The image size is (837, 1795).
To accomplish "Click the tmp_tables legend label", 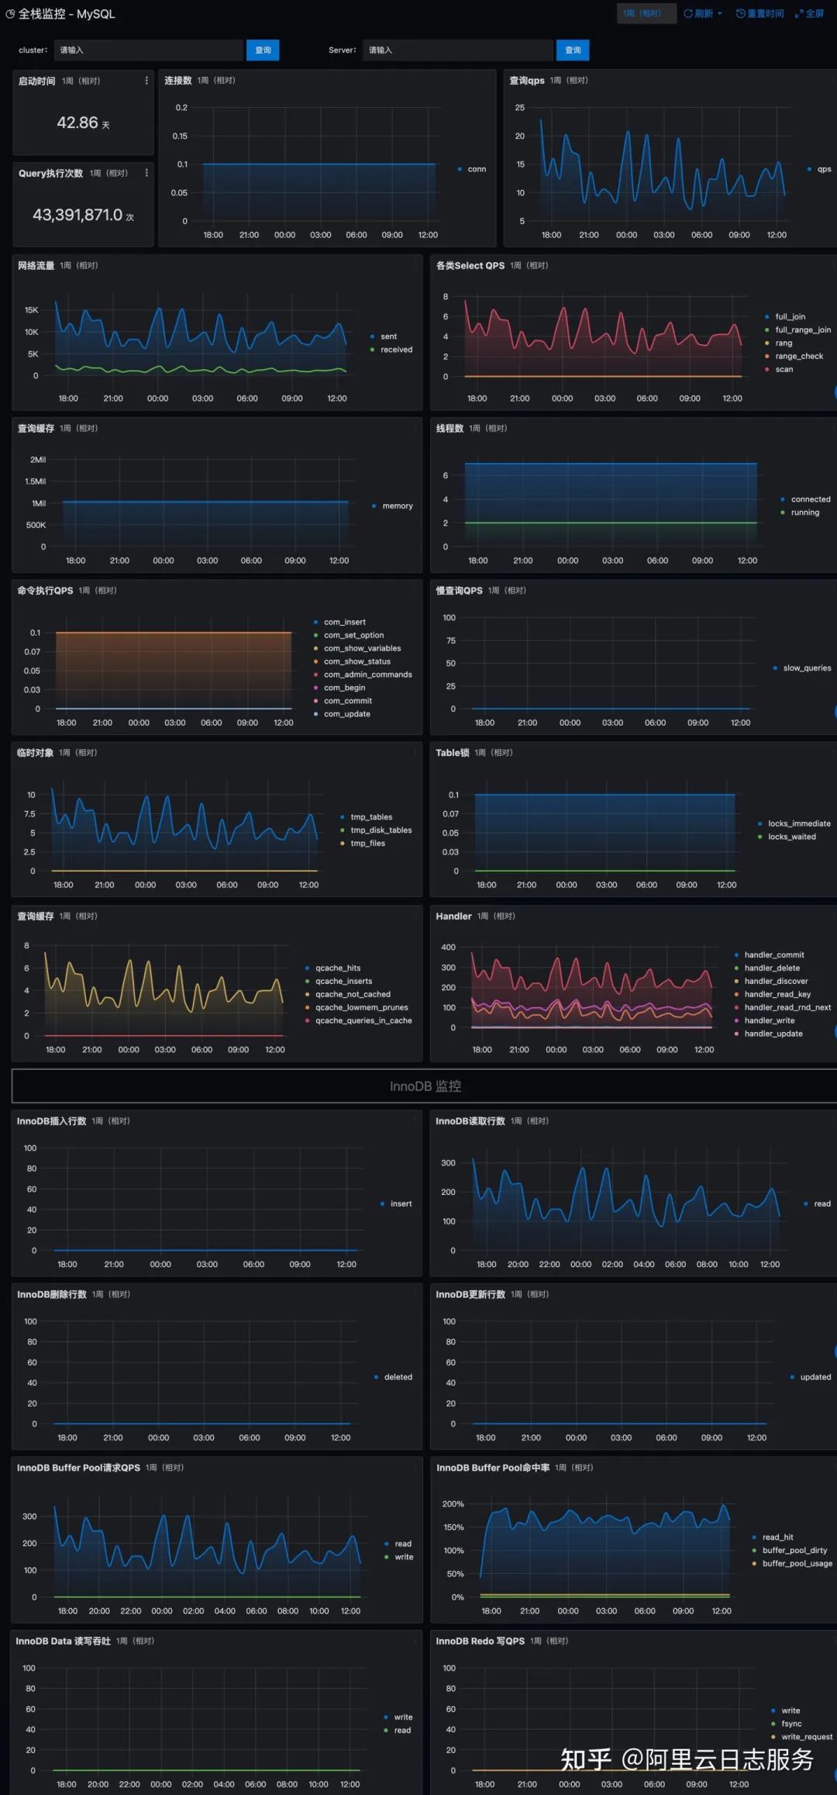I will pyautogui.click(x=371, y=817).
